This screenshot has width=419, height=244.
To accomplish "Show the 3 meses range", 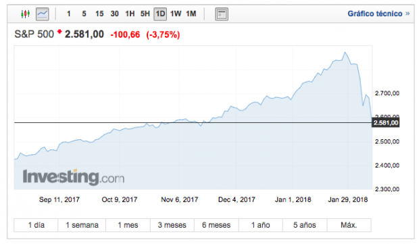I will pos(172,225).
